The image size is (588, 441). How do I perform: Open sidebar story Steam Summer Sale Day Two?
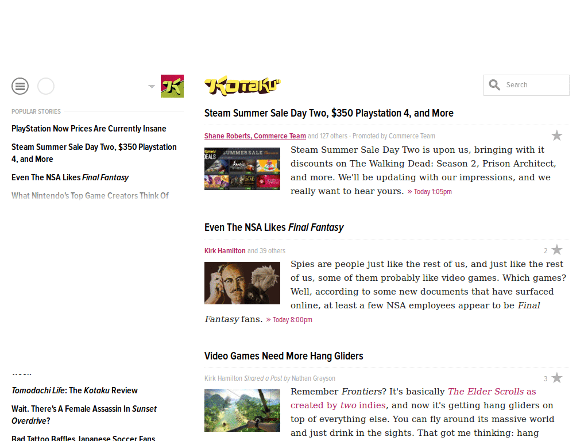pos(94,153)
